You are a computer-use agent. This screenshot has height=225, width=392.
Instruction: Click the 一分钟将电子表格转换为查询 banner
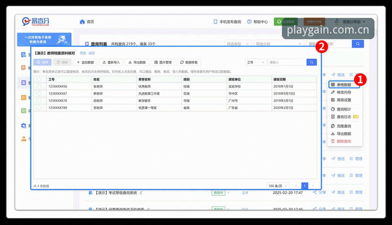coord(44,40)
